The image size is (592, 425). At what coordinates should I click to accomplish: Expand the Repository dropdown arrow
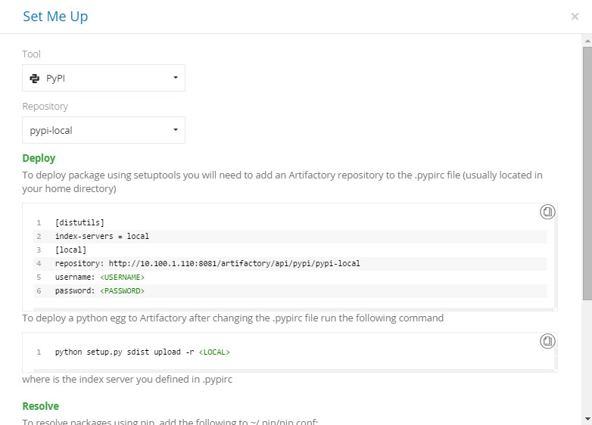(x=175, y=130)
